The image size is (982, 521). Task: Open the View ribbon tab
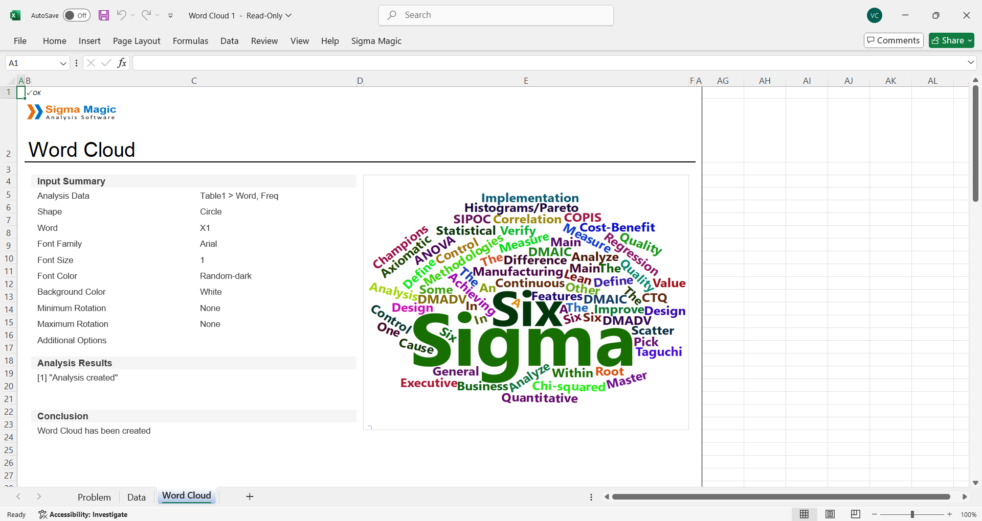[x=300, y=41]
